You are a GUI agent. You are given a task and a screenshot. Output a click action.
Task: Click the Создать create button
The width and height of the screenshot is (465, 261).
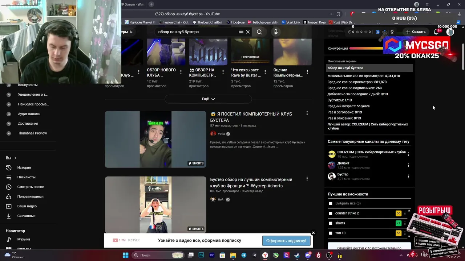(x=415, y=32)
